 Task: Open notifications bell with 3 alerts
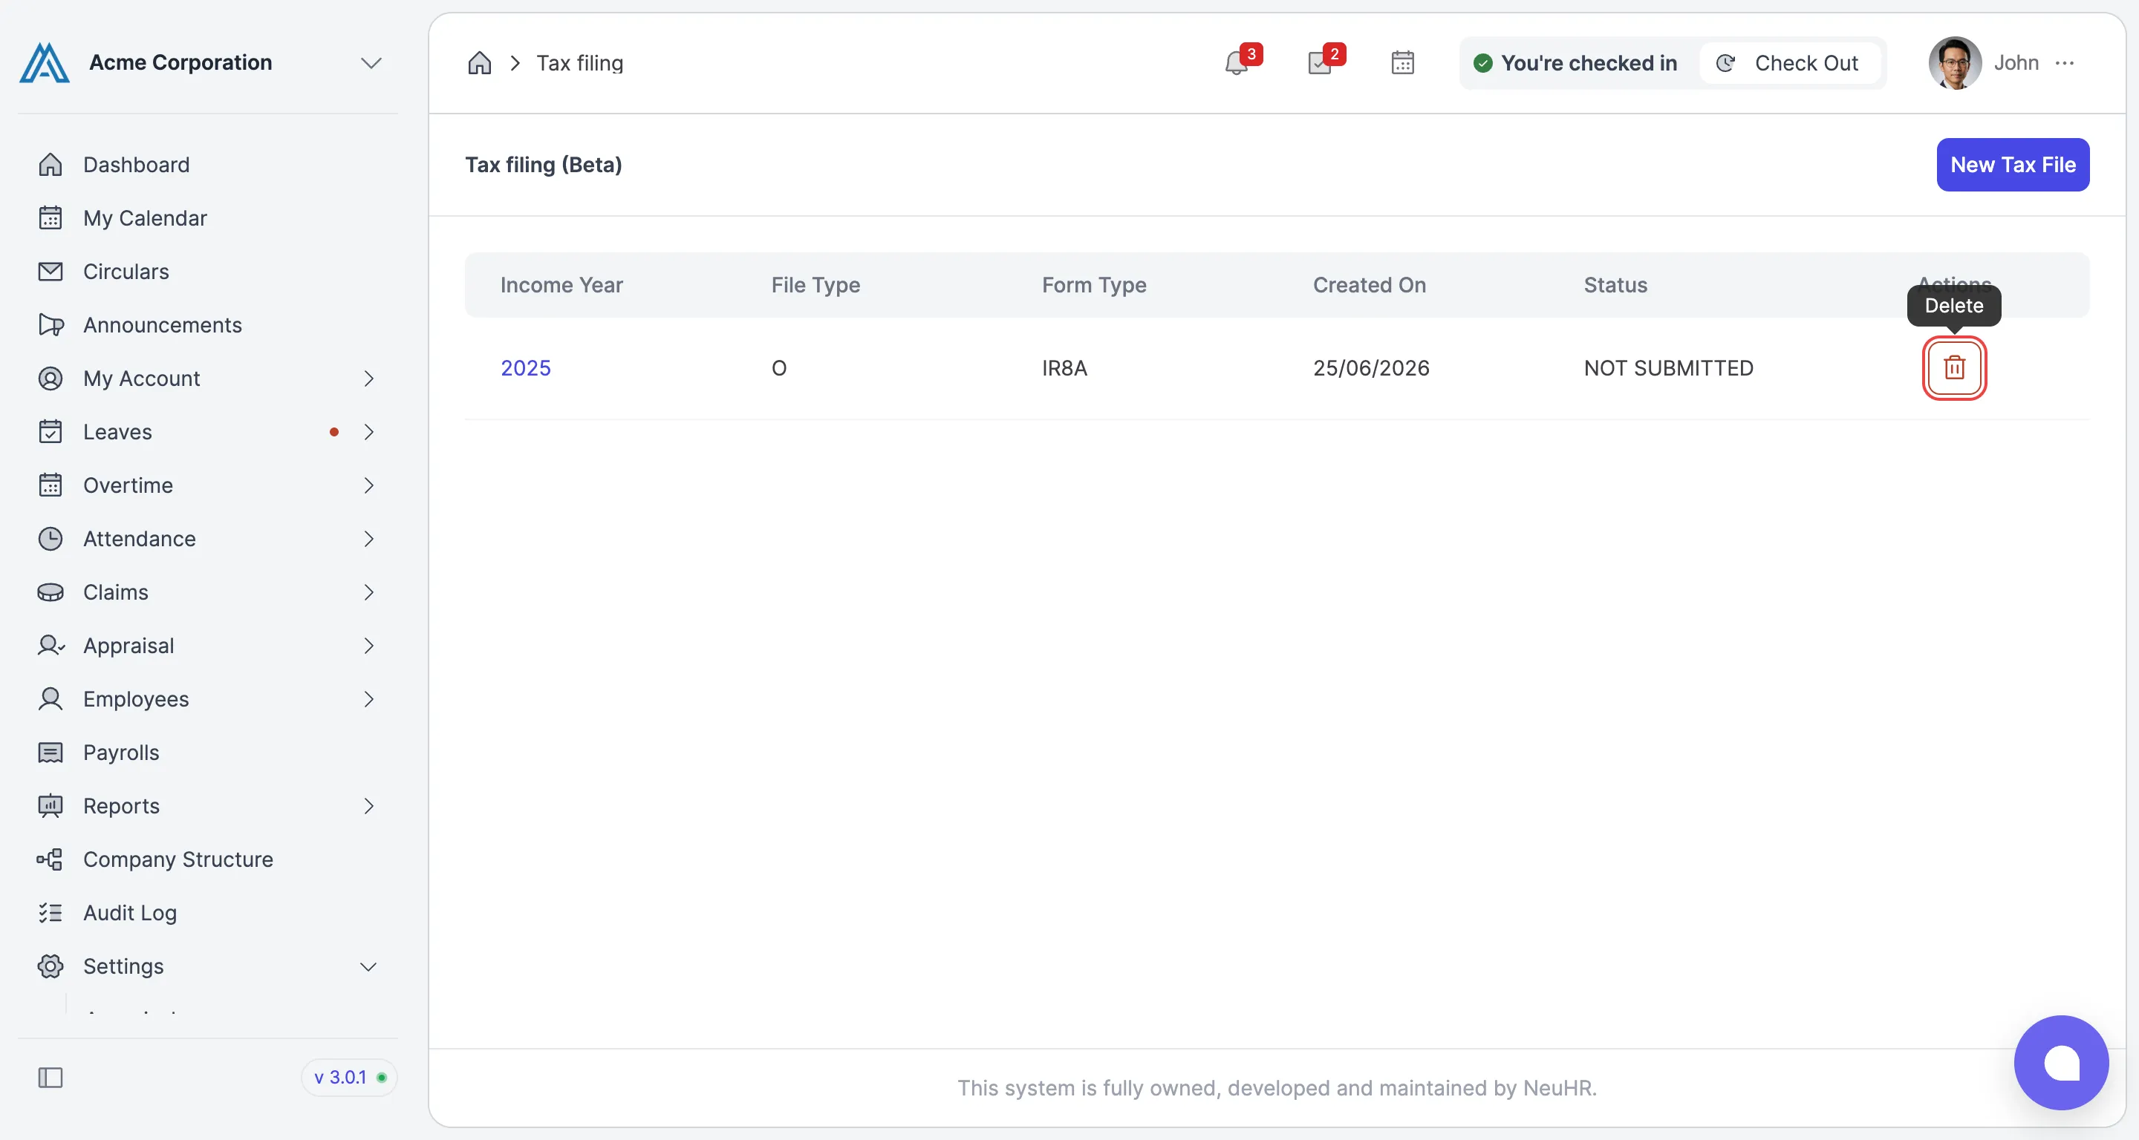(x=1237, y=63)
